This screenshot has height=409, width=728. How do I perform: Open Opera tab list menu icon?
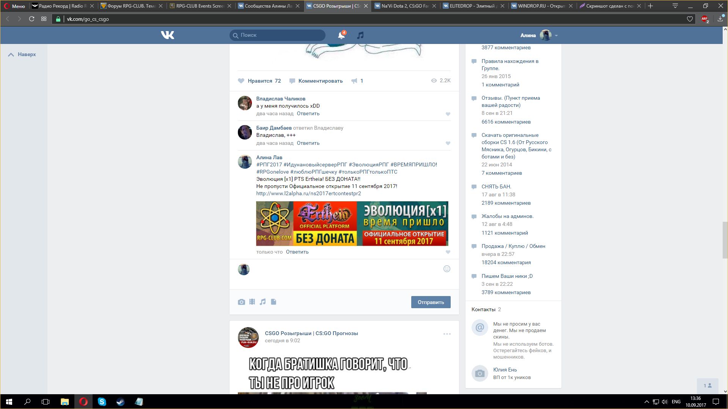675,6
